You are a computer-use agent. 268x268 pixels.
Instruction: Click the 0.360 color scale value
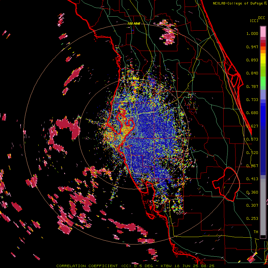[x=252, y=192]
